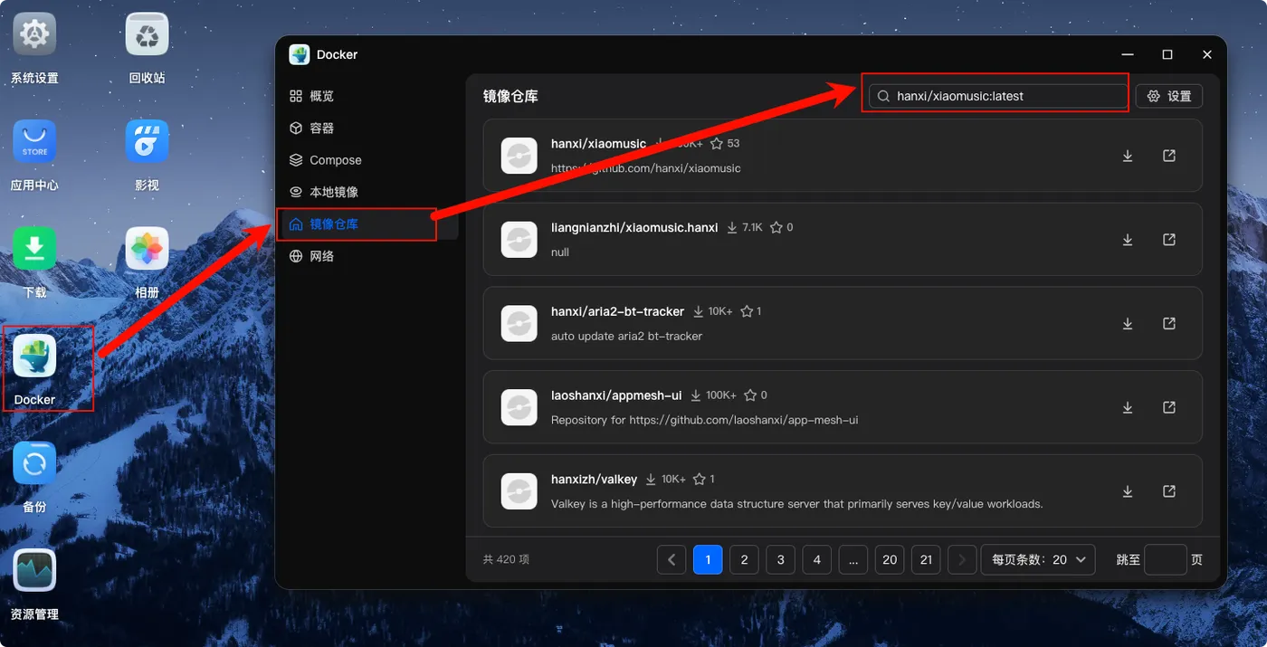This screenshot has height=647, width=1267.
Task: Launch 应用中心 app store icon
Action: coord(34,142)
